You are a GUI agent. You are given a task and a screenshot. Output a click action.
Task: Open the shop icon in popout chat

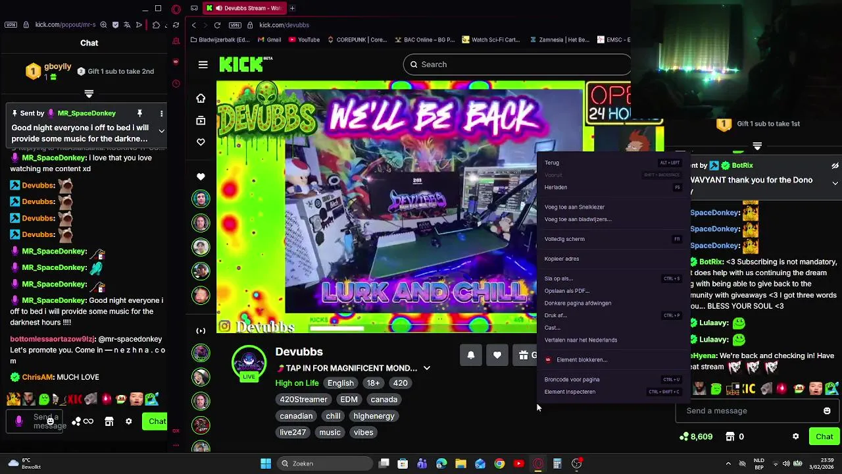tap(109, 421)
